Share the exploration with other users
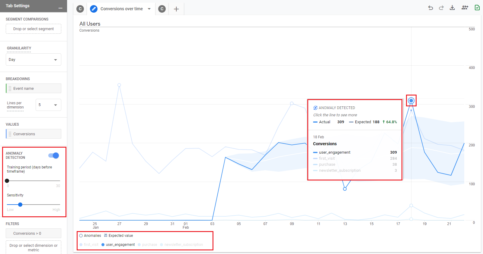Image resolution: width=483 pixels, height=254 pixels. tap(465, 8)
